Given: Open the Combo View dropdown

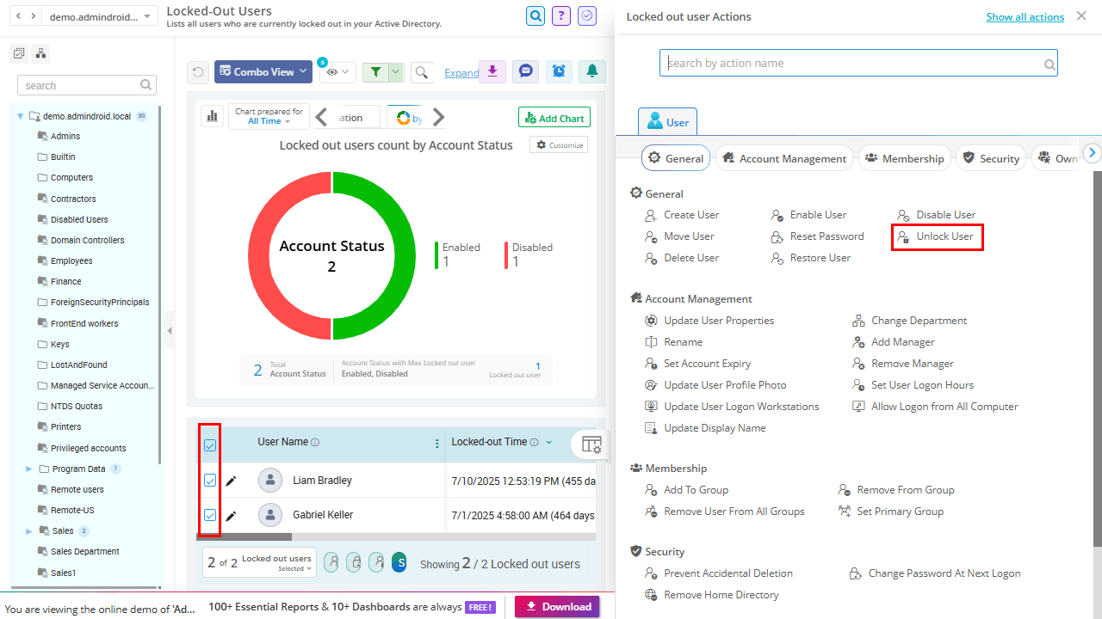Looking at the screenshot, I should tap(264, 72).
